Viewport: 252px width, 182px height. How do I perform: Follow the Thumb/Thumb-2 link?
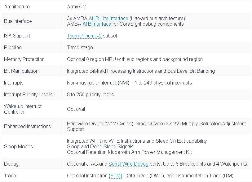tap(84, 36)
